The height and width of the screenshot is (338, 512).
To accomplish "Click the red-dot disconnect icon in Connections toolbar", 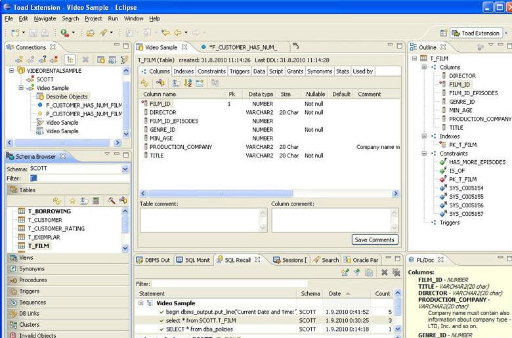I will [x=54, y=60].
